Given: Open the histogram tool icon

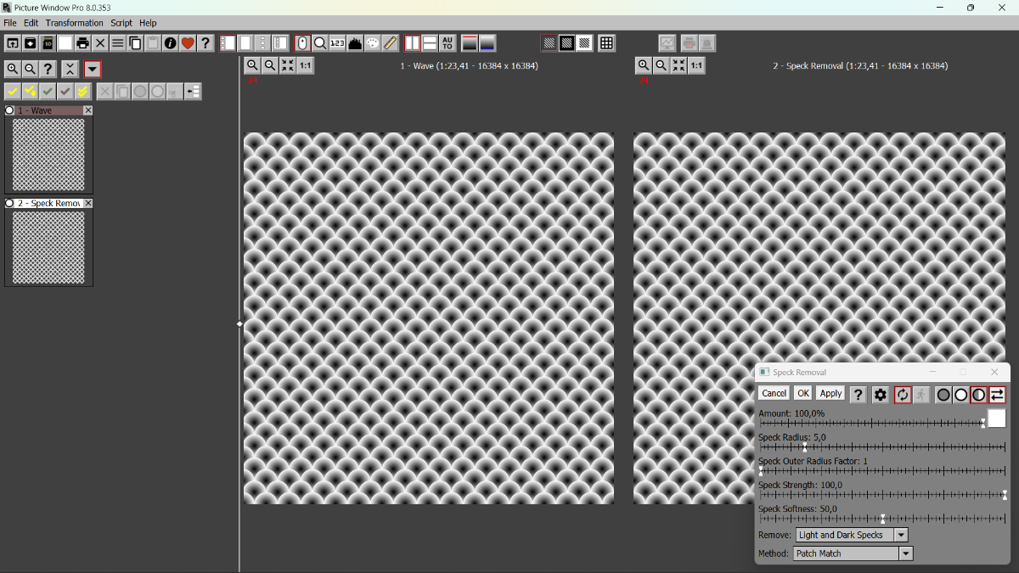Looking at the screenshot, I should [355, 43].
